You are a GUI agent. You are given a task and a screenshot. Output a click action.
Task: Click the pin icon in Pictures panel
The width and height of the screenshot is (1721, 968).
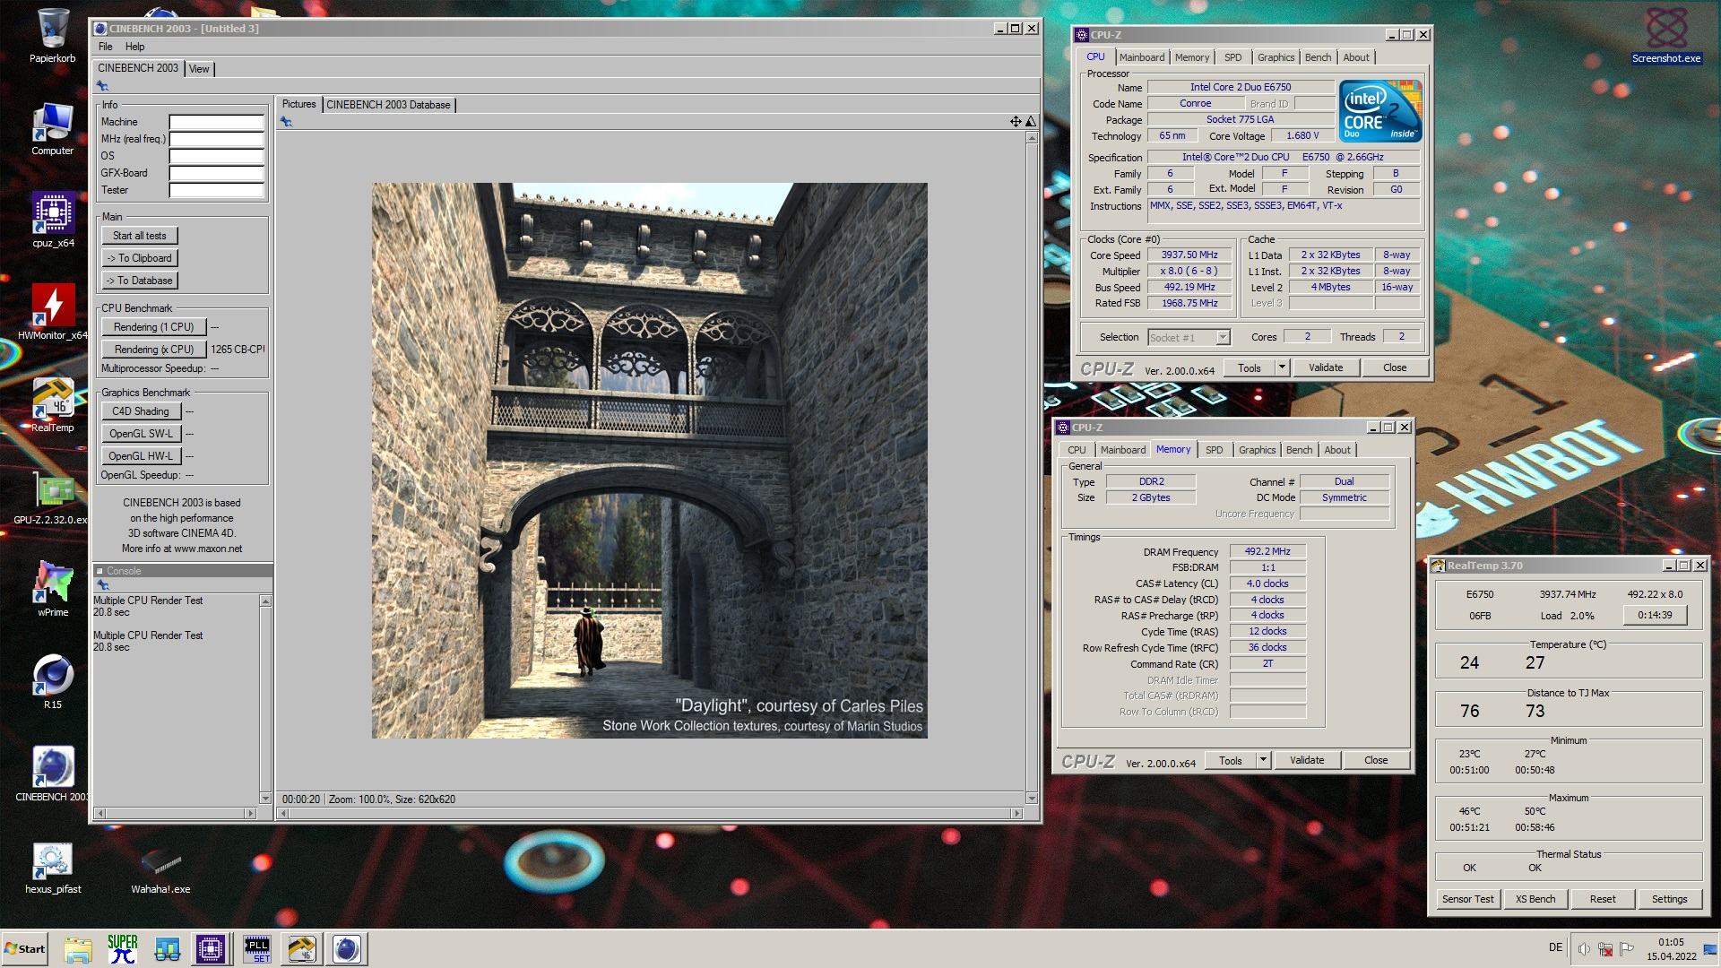(286, 122)
